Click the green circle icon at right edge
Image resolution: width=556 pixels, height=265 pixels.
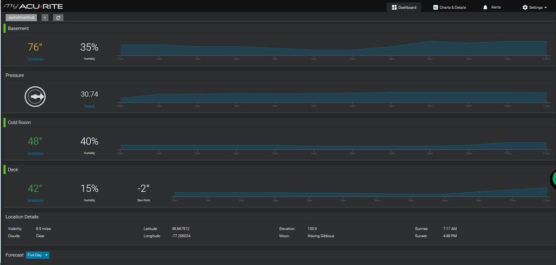click(553, 179)
